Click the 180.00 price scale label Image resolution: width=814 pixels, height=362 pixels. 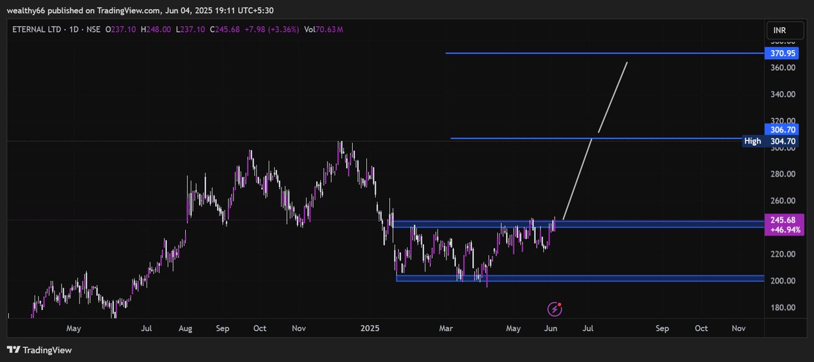pos(782,307)
